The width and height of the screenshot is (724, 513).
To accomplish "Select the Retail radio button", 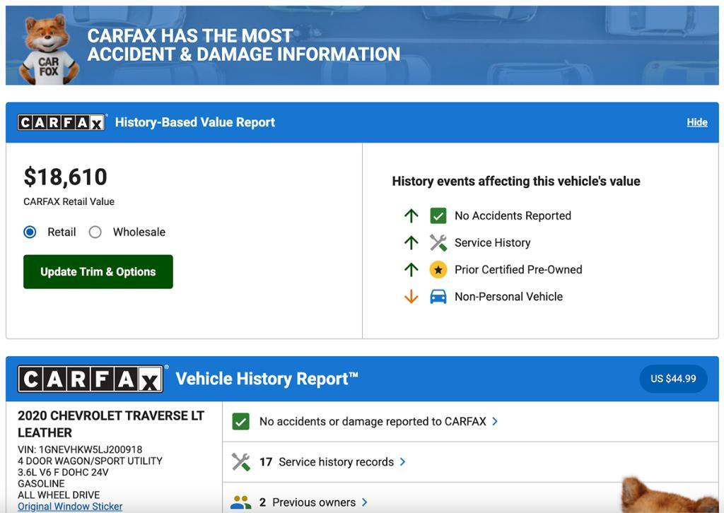I will 30,232.
